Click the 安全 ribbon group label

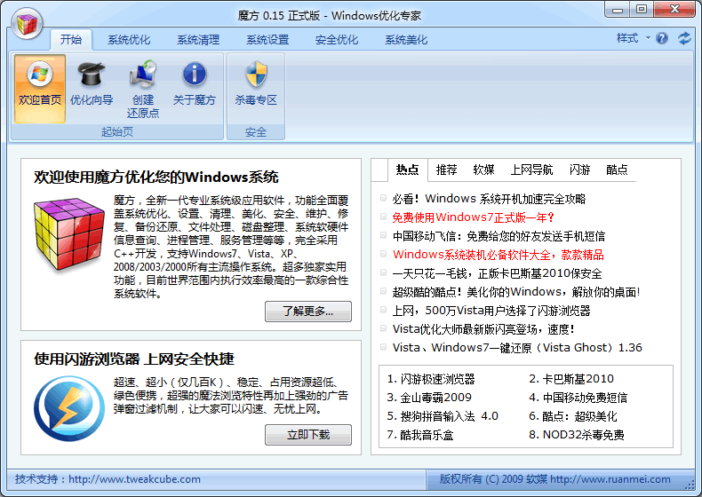coord(256,132)
